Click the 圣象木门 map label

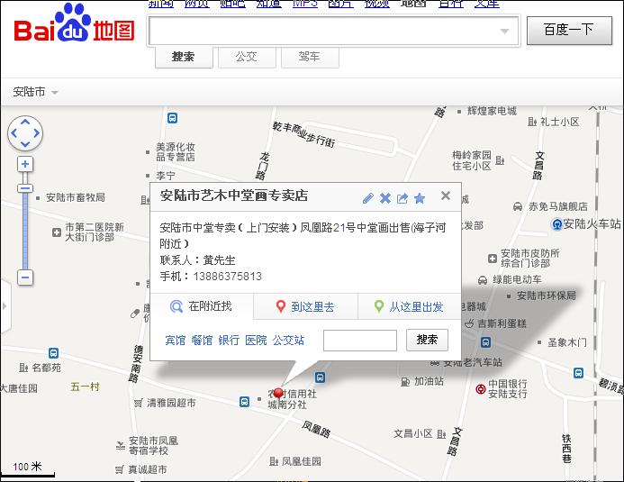(x=566, y=342)
